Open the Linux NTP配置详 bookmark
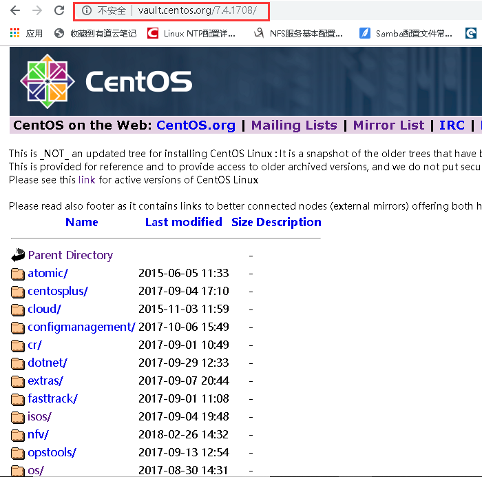Screen dimensions: 482x477 tap(191, 33)
